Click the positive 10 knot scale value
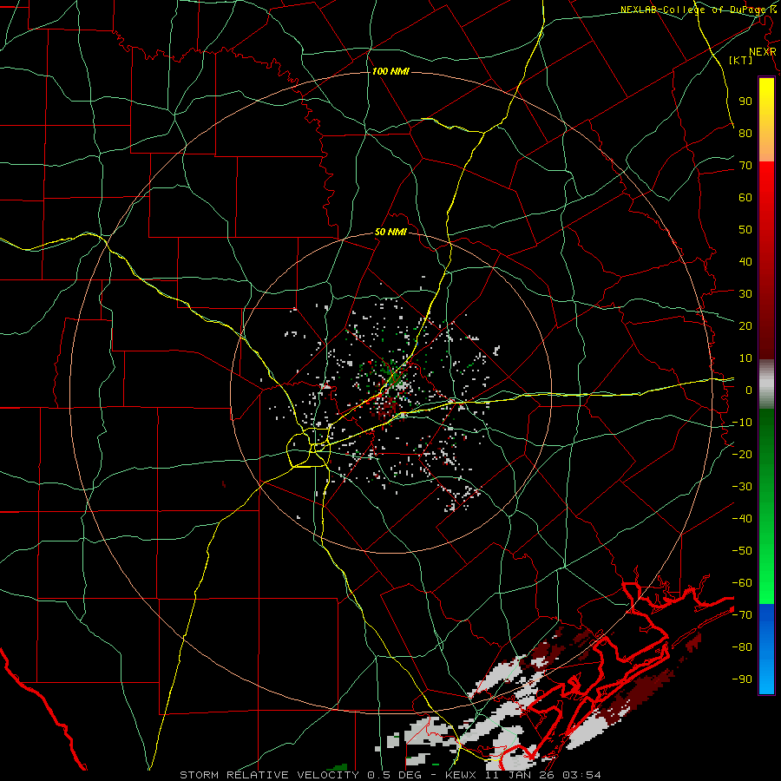 pos(745,358)
